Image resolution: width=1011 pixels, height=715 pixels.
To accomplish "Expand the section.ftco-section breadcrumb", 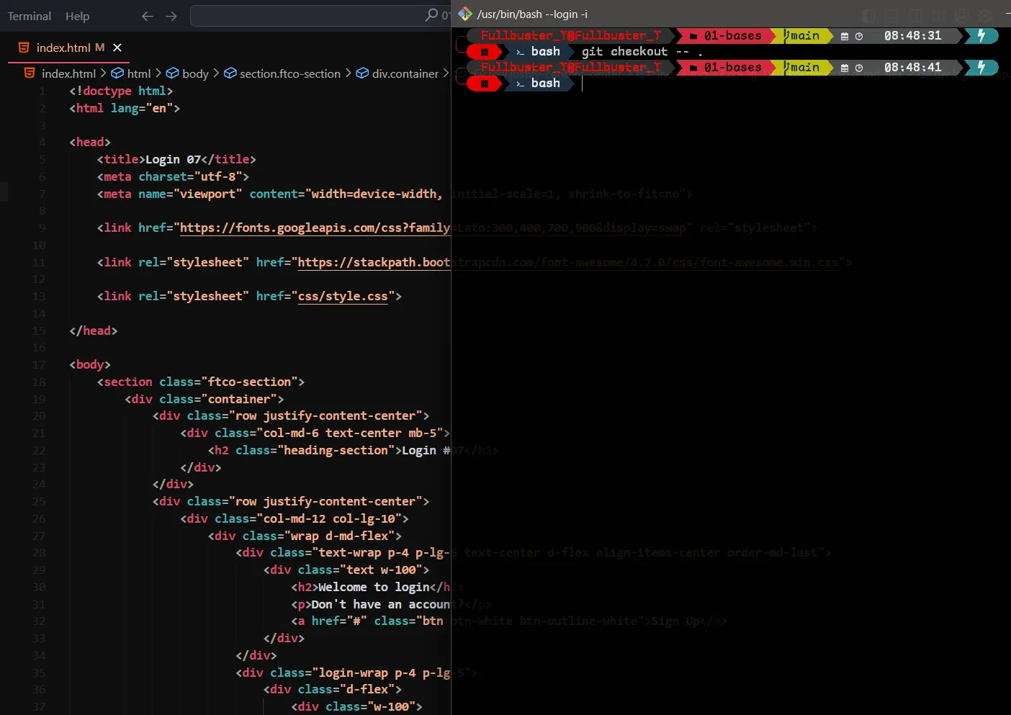I will click(289, 73).
